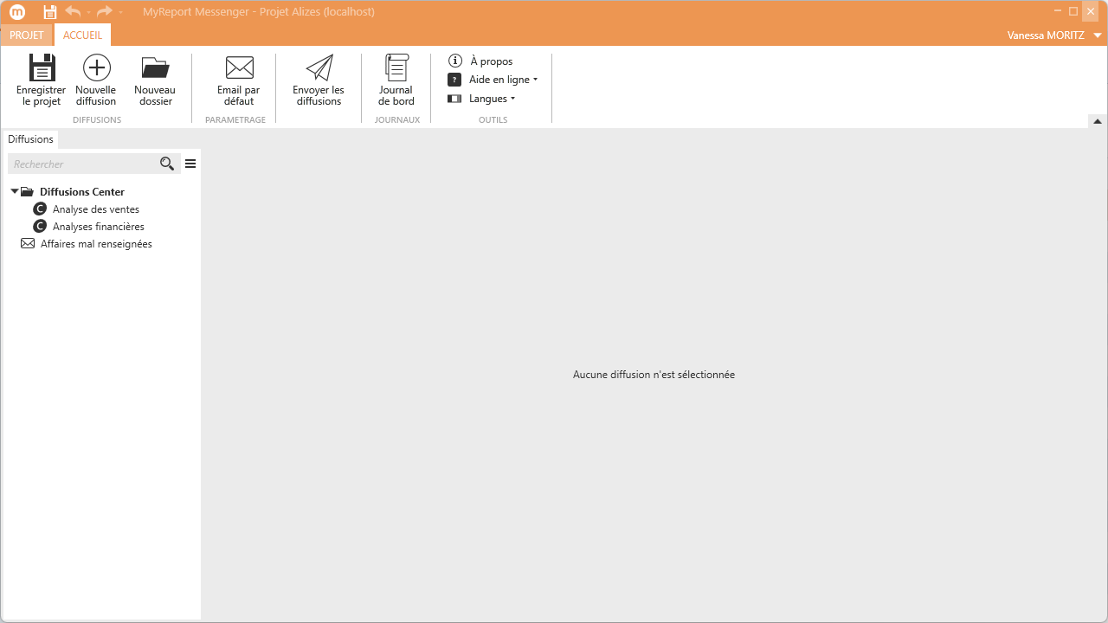Click Enregistrer le projet floppy disk icon
Viewport: 1108px width, 623px height.
[x=42, y=68]
